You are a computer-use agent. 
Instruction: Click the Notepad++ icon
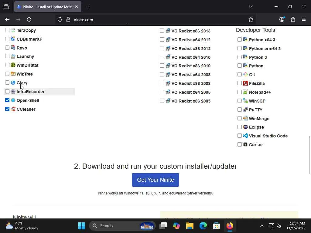tap(245, 92)
